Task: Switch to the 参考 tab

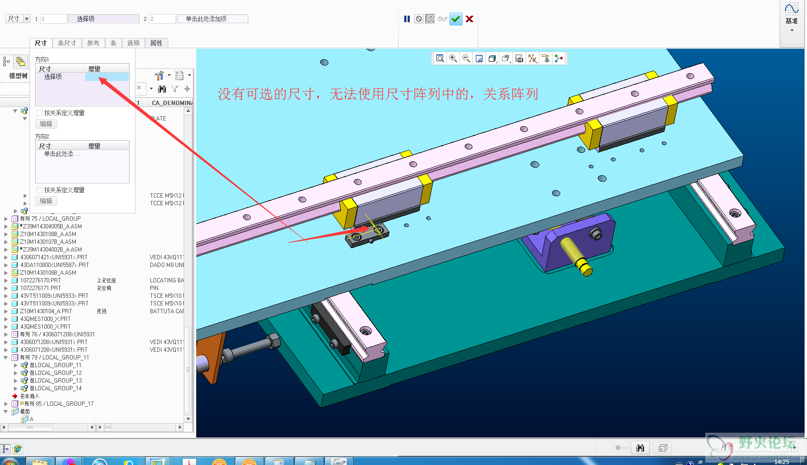Action: pos(94,43)
